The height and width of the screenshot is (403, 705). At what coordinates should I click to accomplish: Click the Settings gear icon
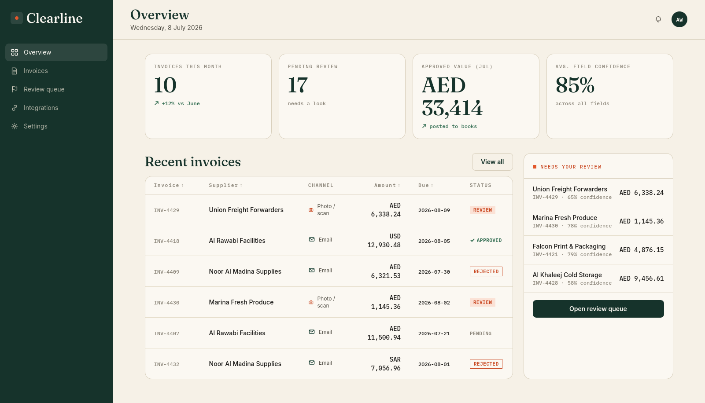15,126
